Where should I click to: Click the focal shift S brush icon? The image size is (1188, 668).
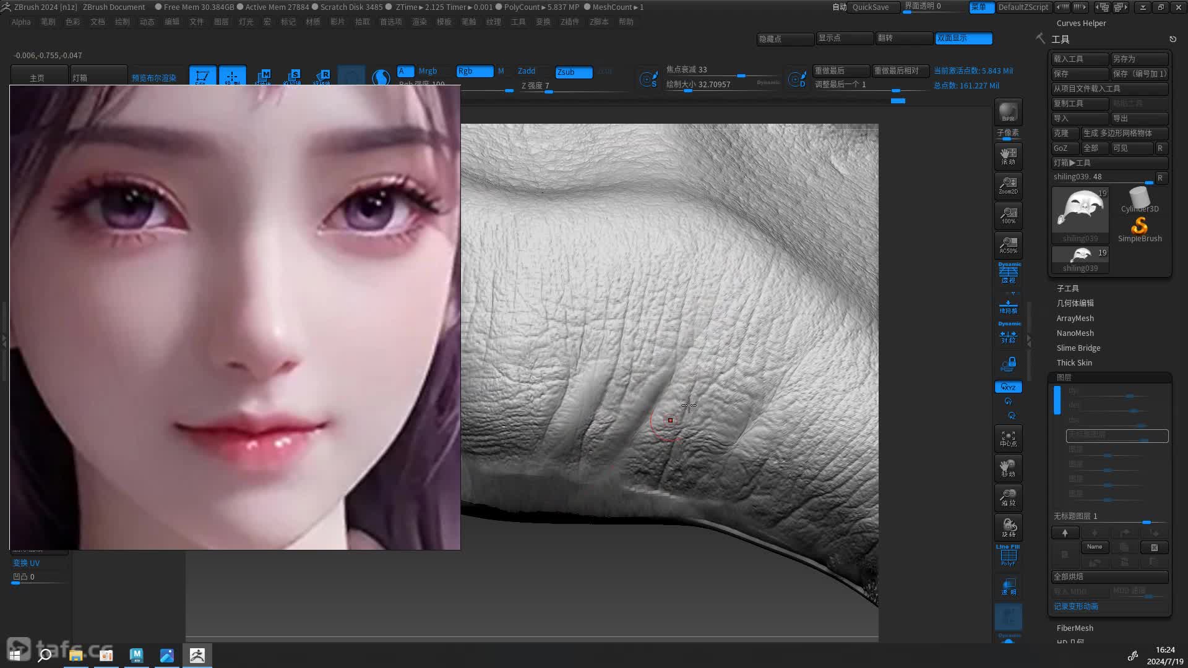pos(648,79)
